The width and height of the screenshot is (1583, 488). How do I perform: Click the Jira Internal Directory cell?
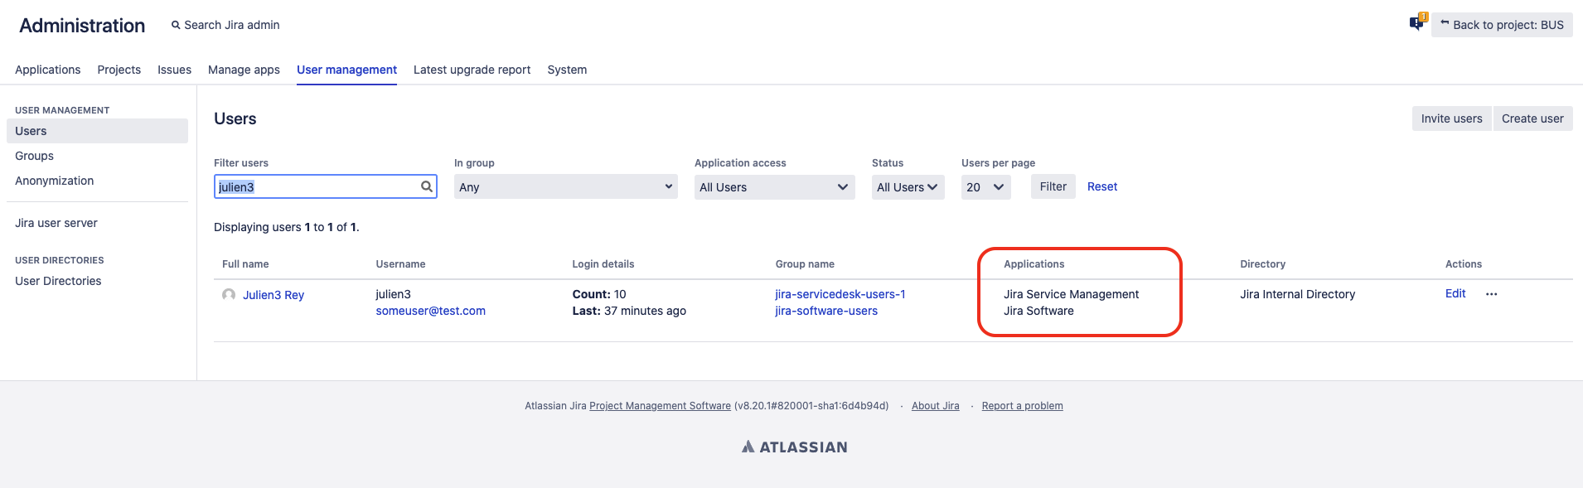pyautogui.click(x=1297, y=294)
